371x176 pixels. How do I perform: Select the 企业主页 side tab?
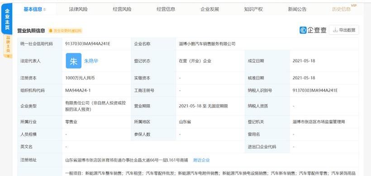coord(7,19)
